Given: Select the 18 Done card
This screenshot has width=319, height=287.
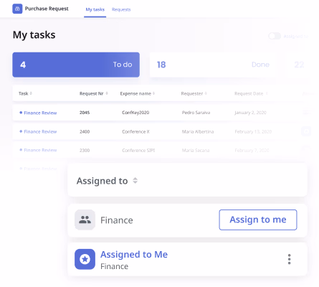Looking at the screenshot, I should (214, 65).
